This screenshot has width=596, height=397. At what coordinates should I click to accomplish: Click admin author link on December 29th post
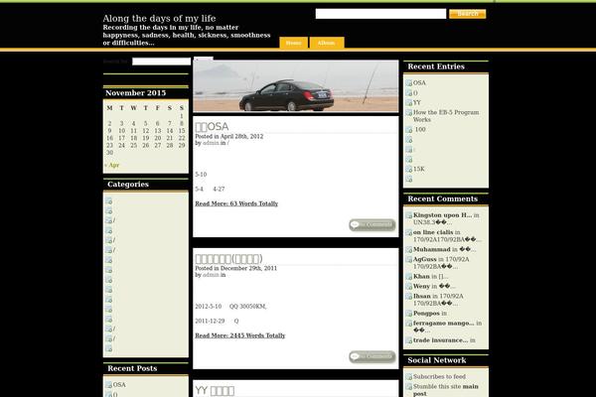211,275
